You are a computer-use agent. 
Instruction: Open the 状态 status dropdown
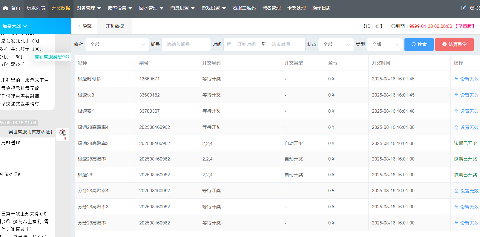336,45
